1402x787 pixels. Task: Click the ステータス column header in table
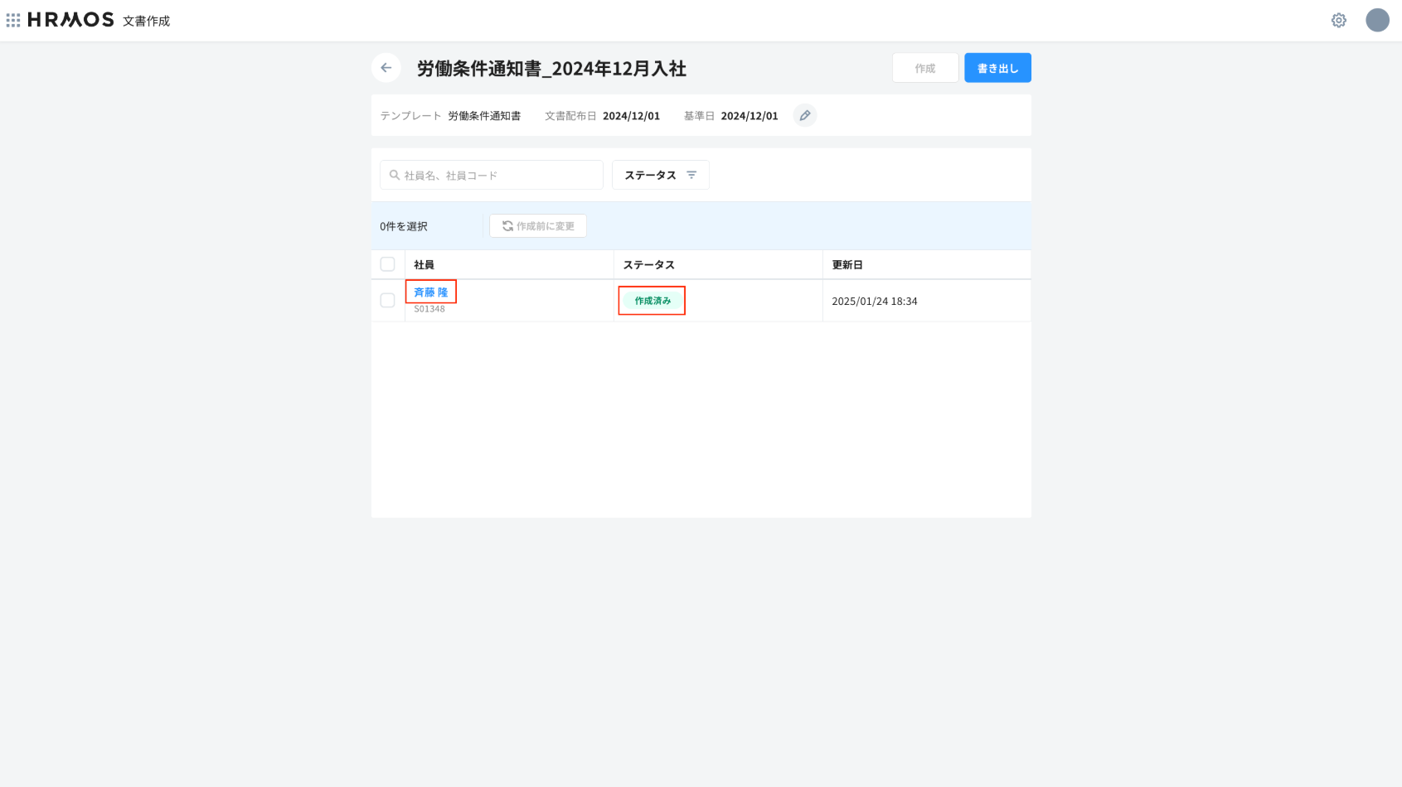[648, 265]
